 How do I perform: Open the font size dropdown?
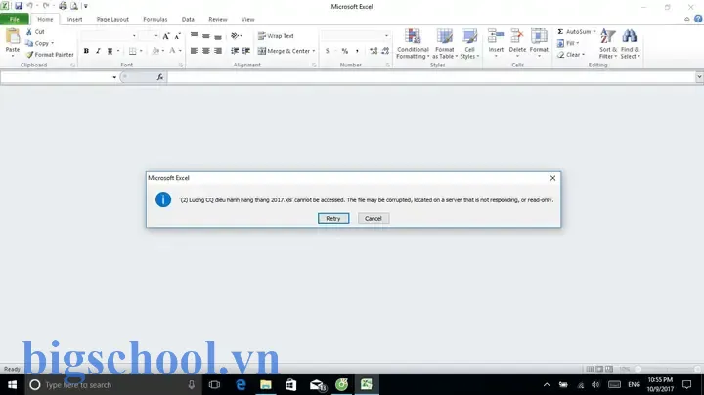[x=156, y=36]
